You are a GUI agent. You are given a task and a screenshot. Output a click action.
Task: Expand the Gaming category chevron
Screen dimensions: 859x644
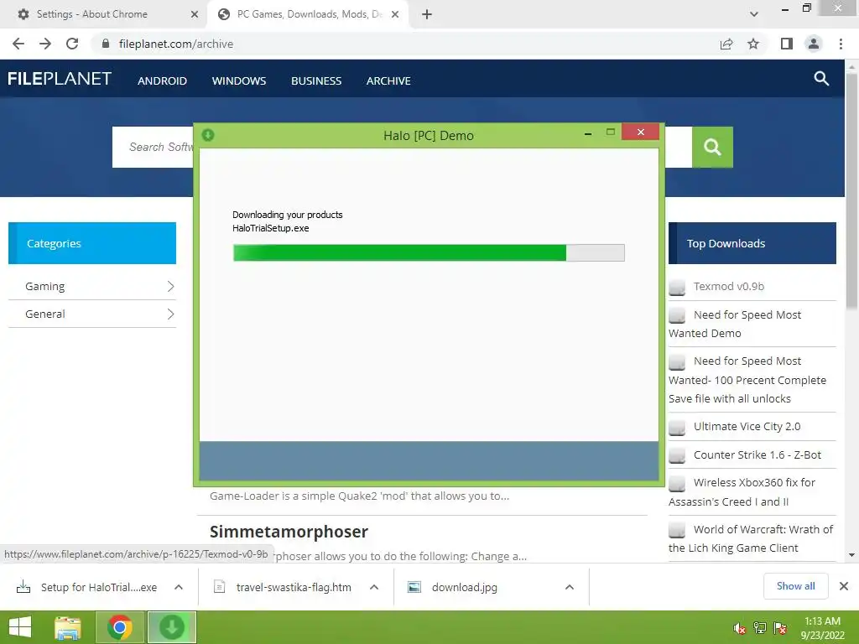click(170, 287)
